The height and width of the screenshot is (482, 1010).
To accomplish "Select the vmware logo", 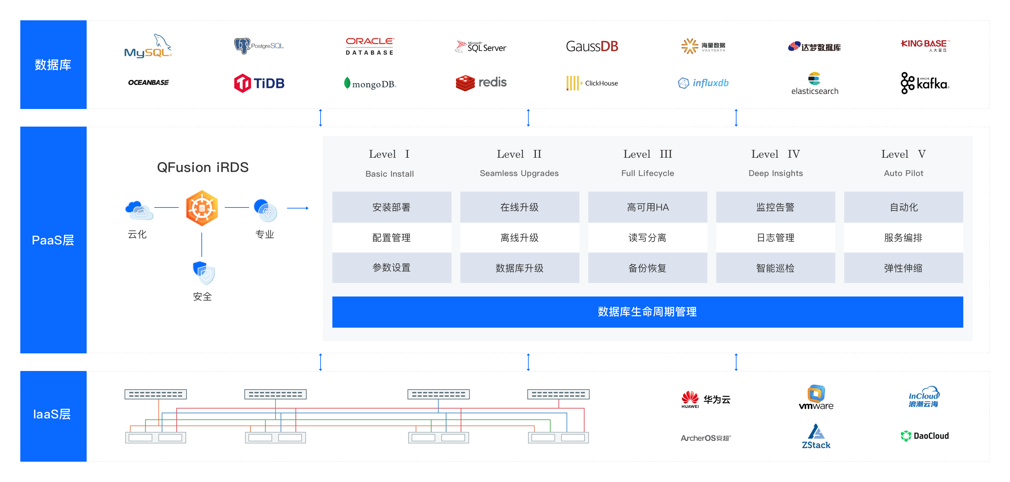I will 816,397.
